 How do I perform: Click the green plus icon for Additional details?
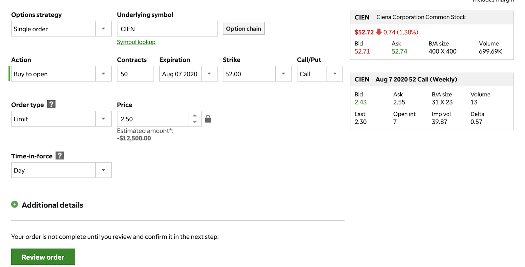(14, 204)
